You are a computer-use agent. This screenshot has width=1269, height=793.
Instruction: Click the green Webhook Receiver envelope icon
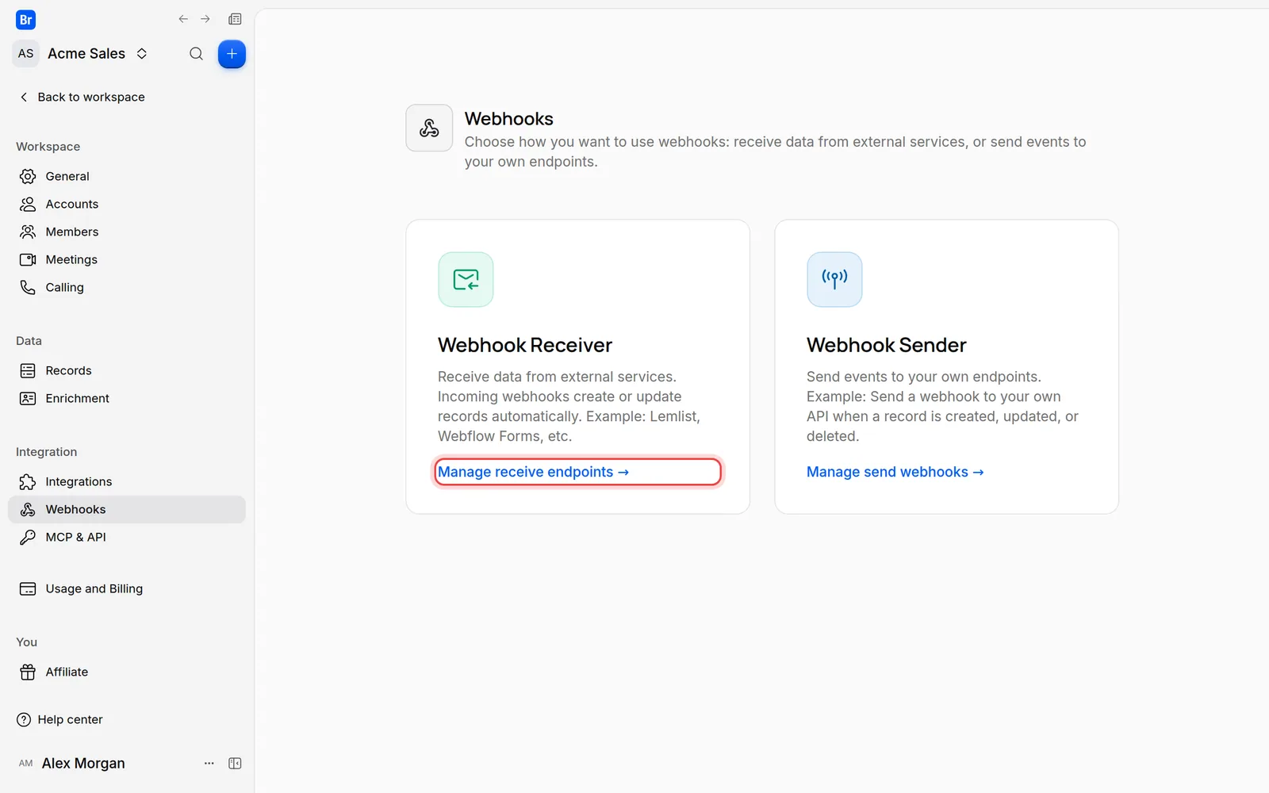tap(466, 279)
